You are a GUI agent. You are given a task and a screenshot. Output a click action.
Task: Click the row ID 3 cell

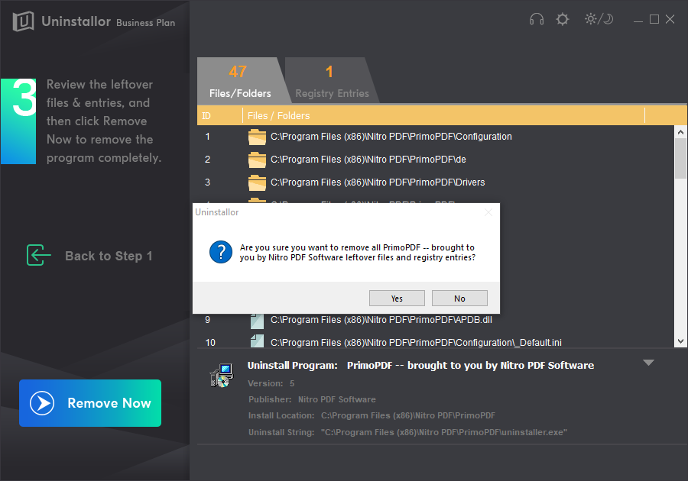[x=207, y=182]
